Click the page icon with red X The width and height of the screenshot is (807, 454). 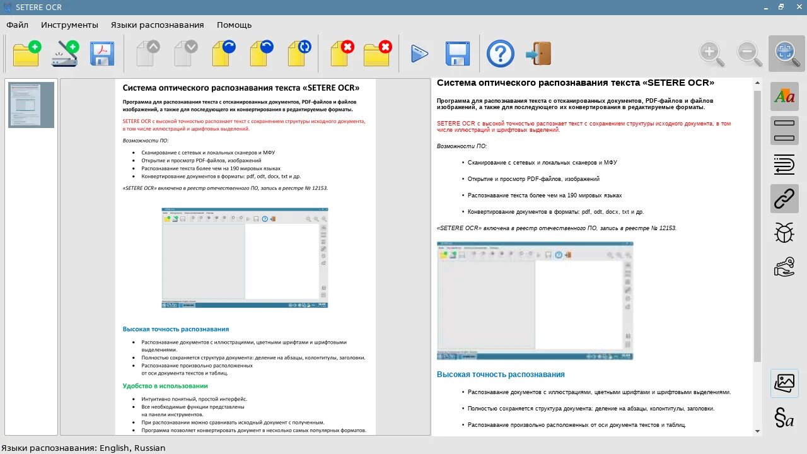[x=342, y=54]
